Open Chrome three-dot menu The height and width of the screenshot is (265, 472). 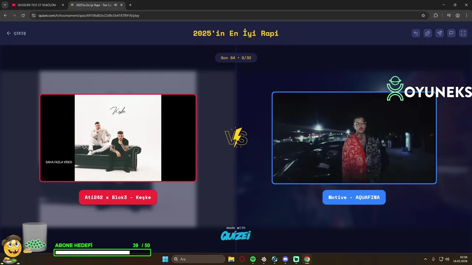point(466,15)
